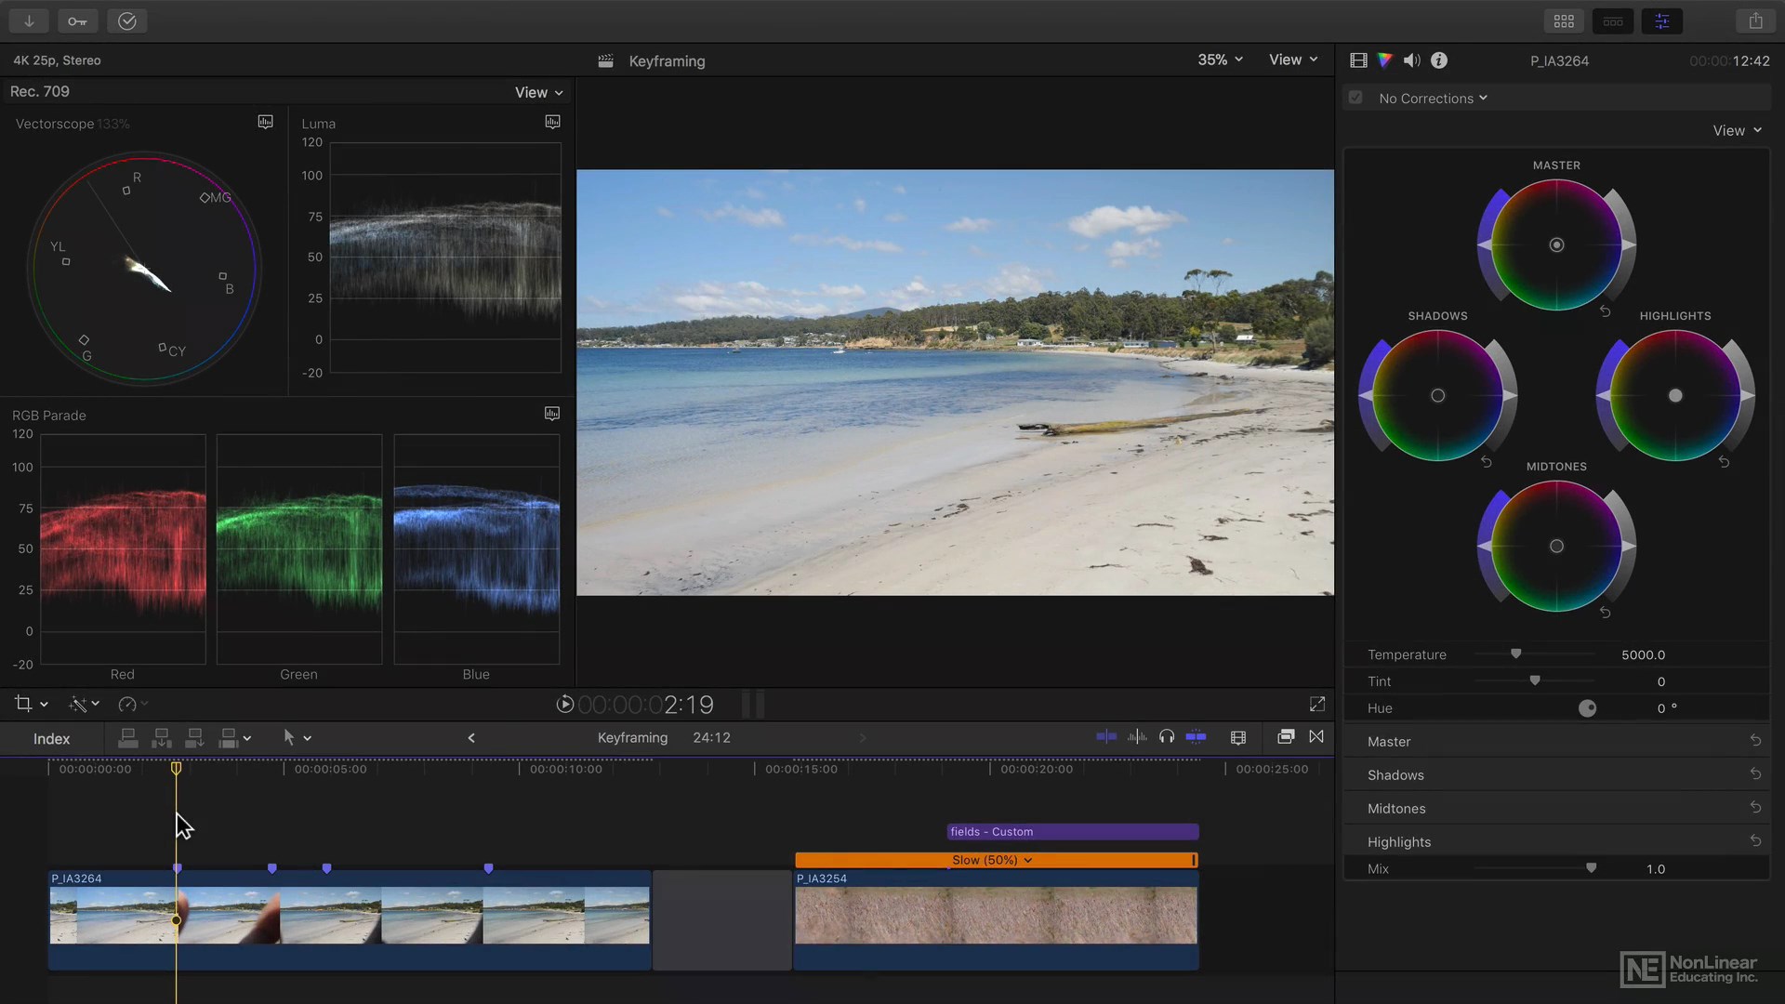The width and height of the screenshot is (1785, 1004).
Task: Open the scopes View menu
Action: (538, 92)
